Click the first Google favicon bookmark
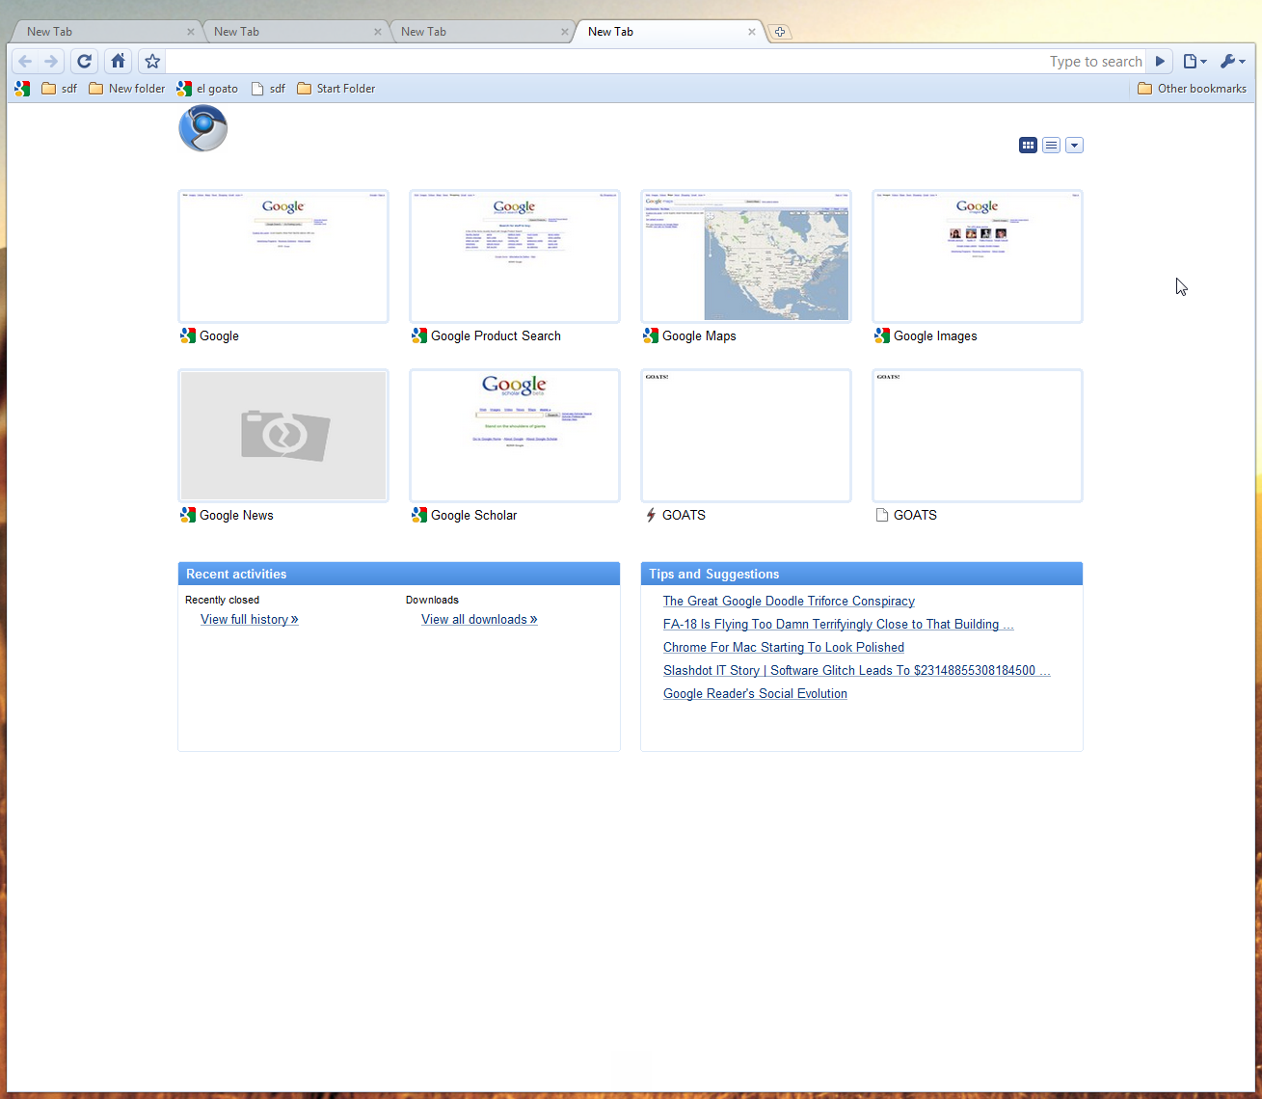The height and width of the screenshot is (1099, 1262). point(22,89)
